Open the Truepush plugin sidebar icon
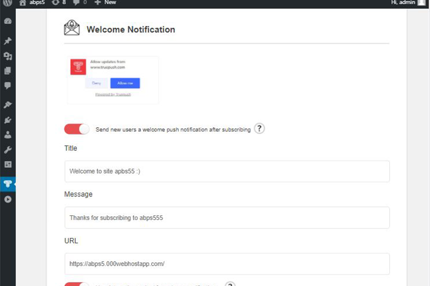This screenshot has width=430, height=286. (8, 184)
